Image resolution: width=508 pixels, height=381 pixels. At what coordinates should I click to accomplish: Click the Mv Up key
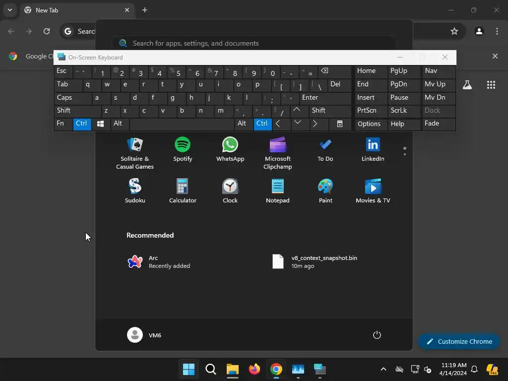click(x=439, y=84)
